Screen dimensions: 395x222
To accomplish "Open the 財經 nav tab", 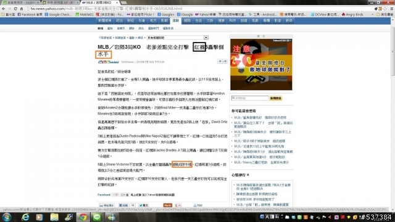I will click(x=130, y=20).
